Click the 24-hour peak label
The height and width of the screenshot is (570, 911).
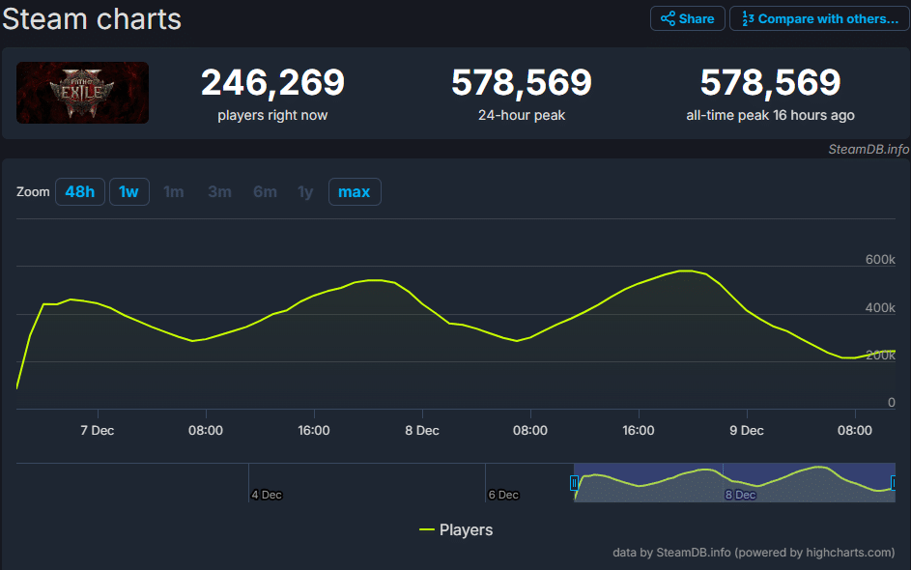pyautogui.click(x=522, y=115)
